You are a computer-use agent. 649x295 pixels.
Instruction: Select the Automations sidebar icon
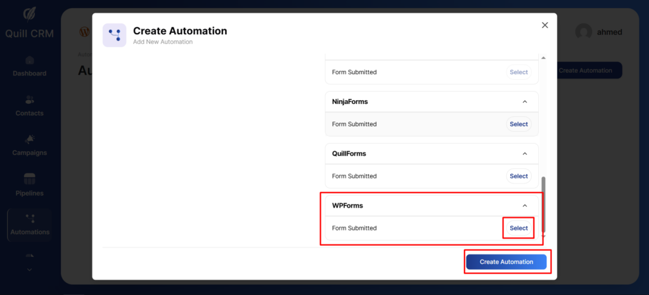click(x=29, y=219)
